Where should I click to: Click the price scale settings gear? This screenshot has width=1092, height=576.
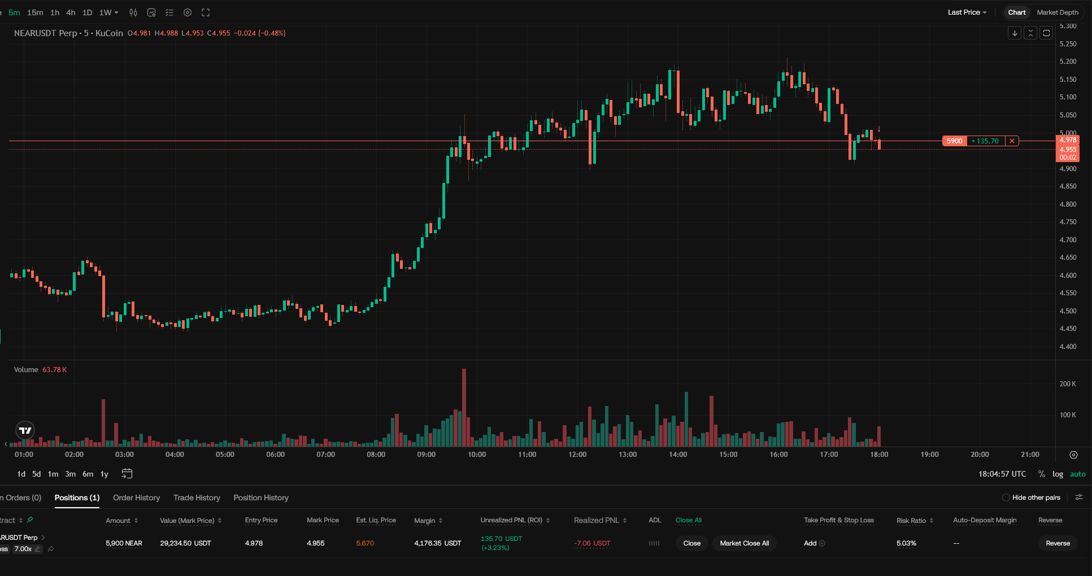[1074, 455]
